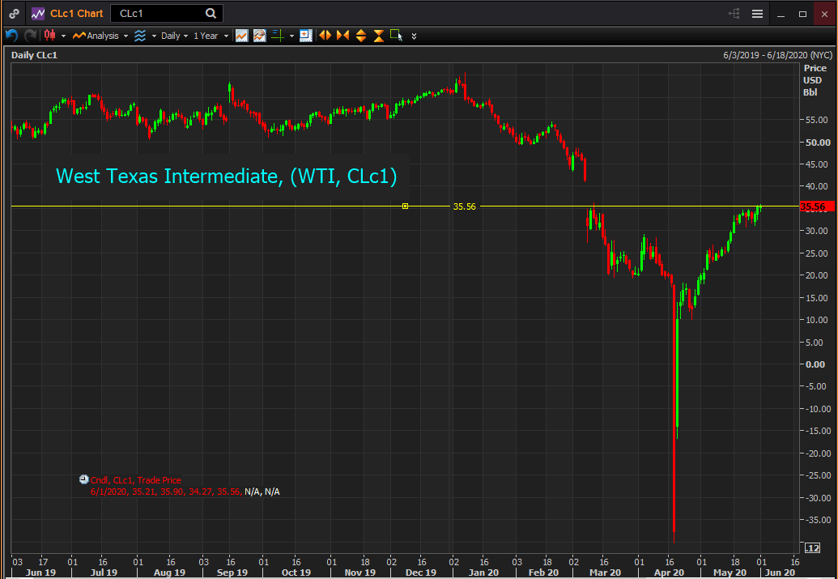
Task: Click the Jun 19 label on time axis
Action: (x=41, y=572)
